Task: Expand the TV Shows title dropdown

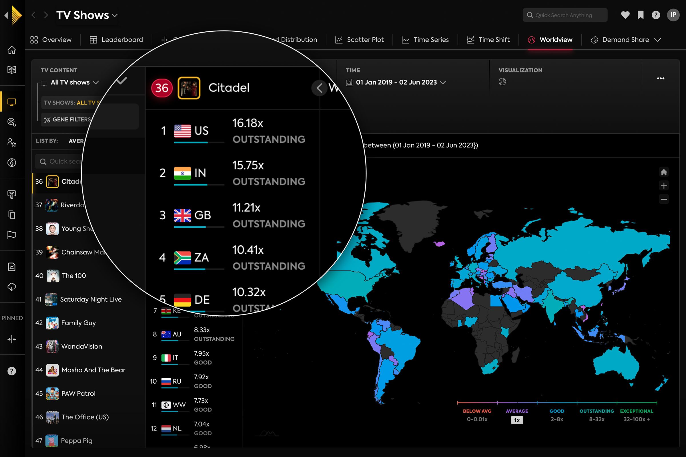Action: (115, 15)
